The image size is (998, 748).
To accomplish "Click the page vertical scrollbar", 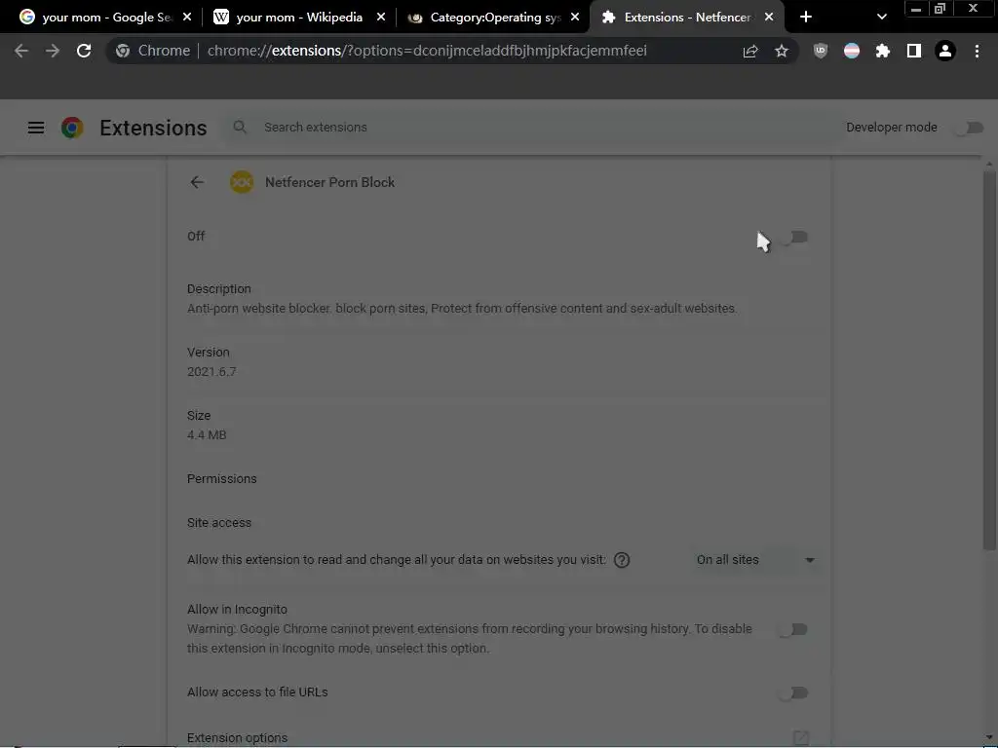I will point(989,360).
